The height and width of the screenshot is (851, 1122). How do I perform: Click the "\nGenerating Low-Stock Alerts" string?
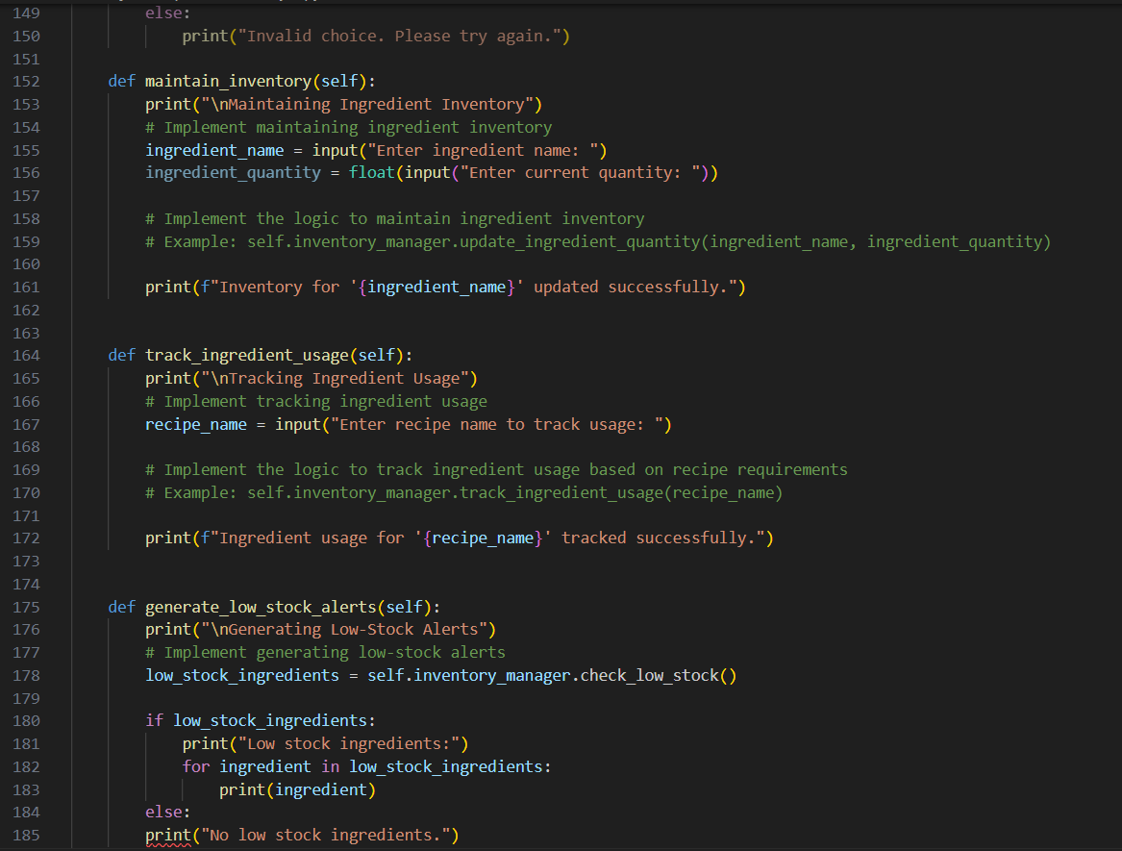pyautogui.click(x=344, y=630)
